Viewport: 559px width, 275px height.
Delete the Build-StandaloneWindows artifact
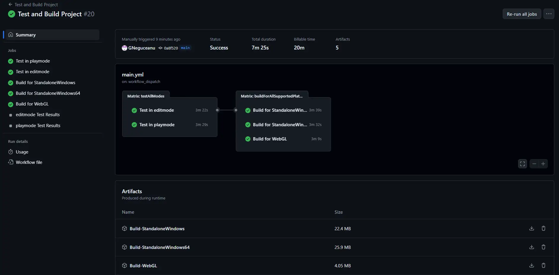coord(544,228)
